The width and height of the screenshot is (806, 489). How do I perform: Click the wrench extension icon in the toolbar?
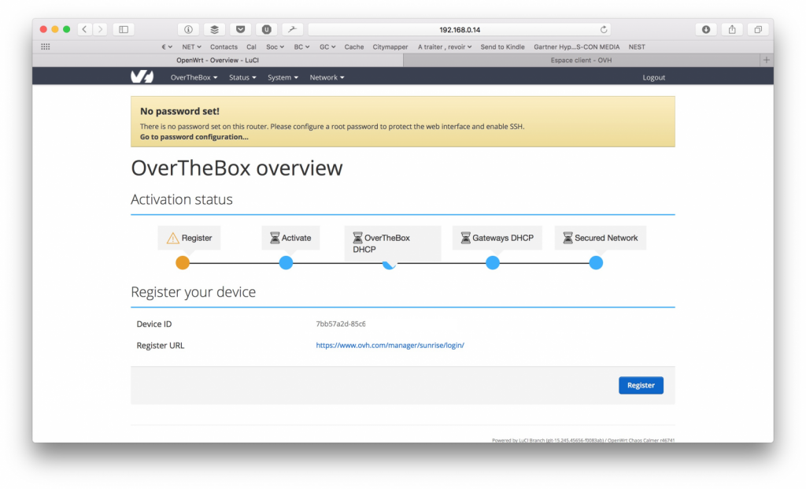click(292, 29)
